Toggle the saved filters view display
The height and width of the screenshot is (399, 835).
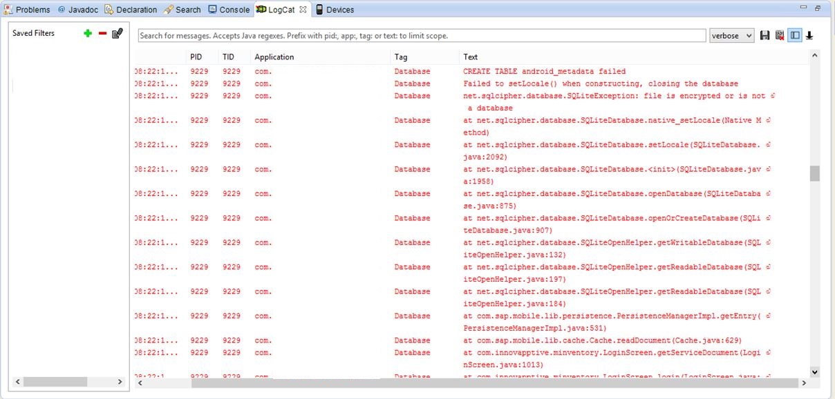(x=795, y=35)
